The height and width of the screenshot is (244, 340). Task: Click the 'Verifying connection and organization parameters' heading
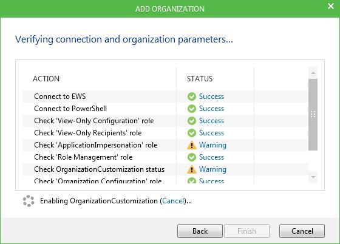click(x=124, y=39)
